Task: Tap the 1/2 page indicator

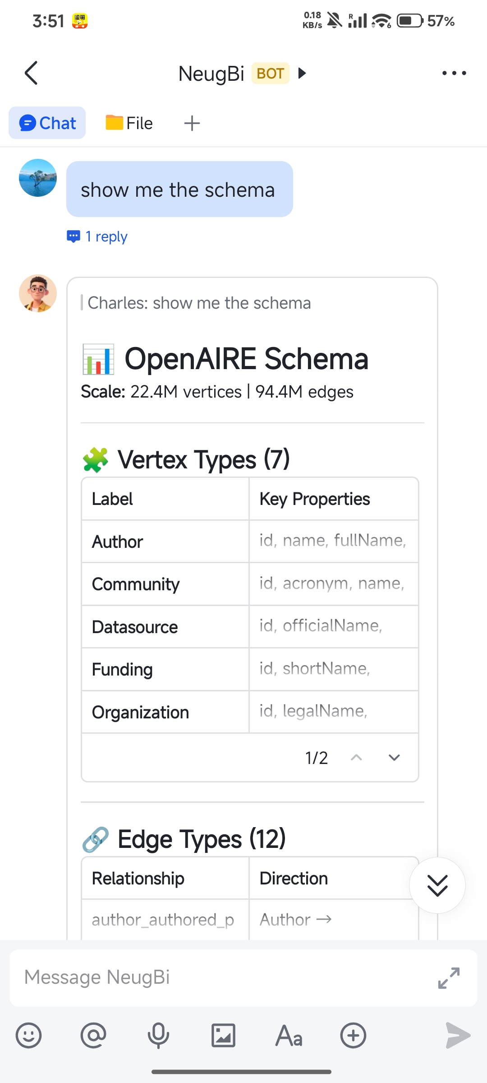Action: tap(317, 758)
